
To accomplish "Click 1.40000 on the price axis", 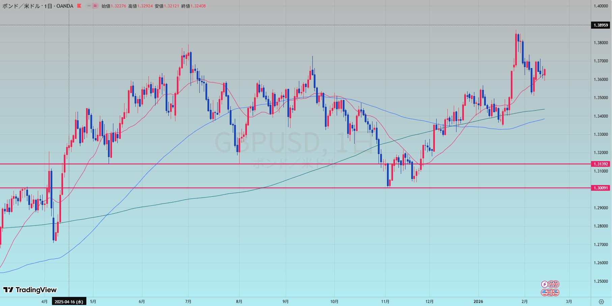I will (x=601, y=6).
